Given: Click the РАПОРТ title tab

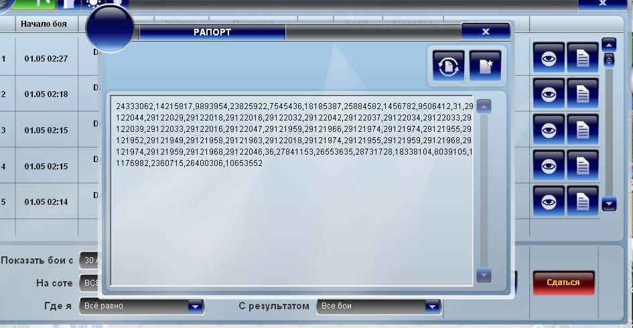Looking at the screenshot, I should (212, 32).
